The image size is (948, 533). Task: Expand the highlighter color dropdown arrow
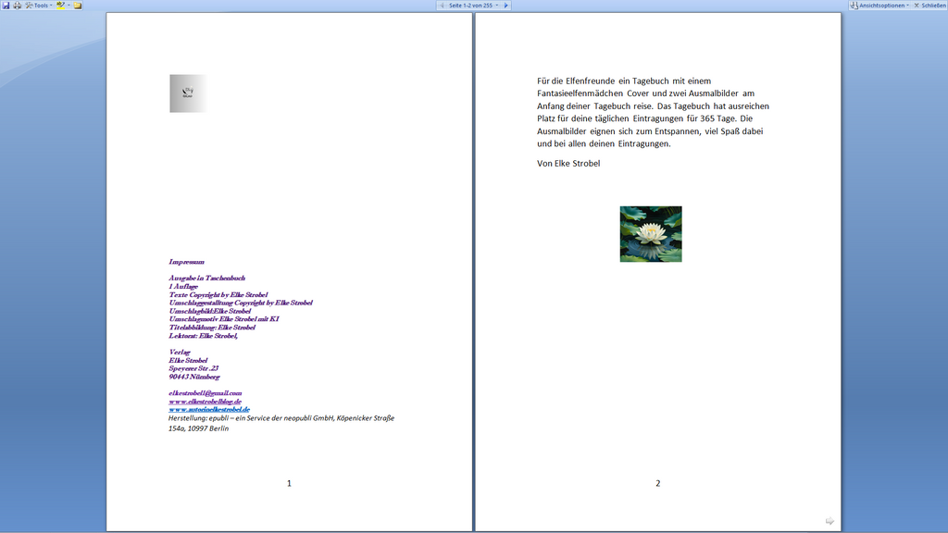(x=69, y=5)
